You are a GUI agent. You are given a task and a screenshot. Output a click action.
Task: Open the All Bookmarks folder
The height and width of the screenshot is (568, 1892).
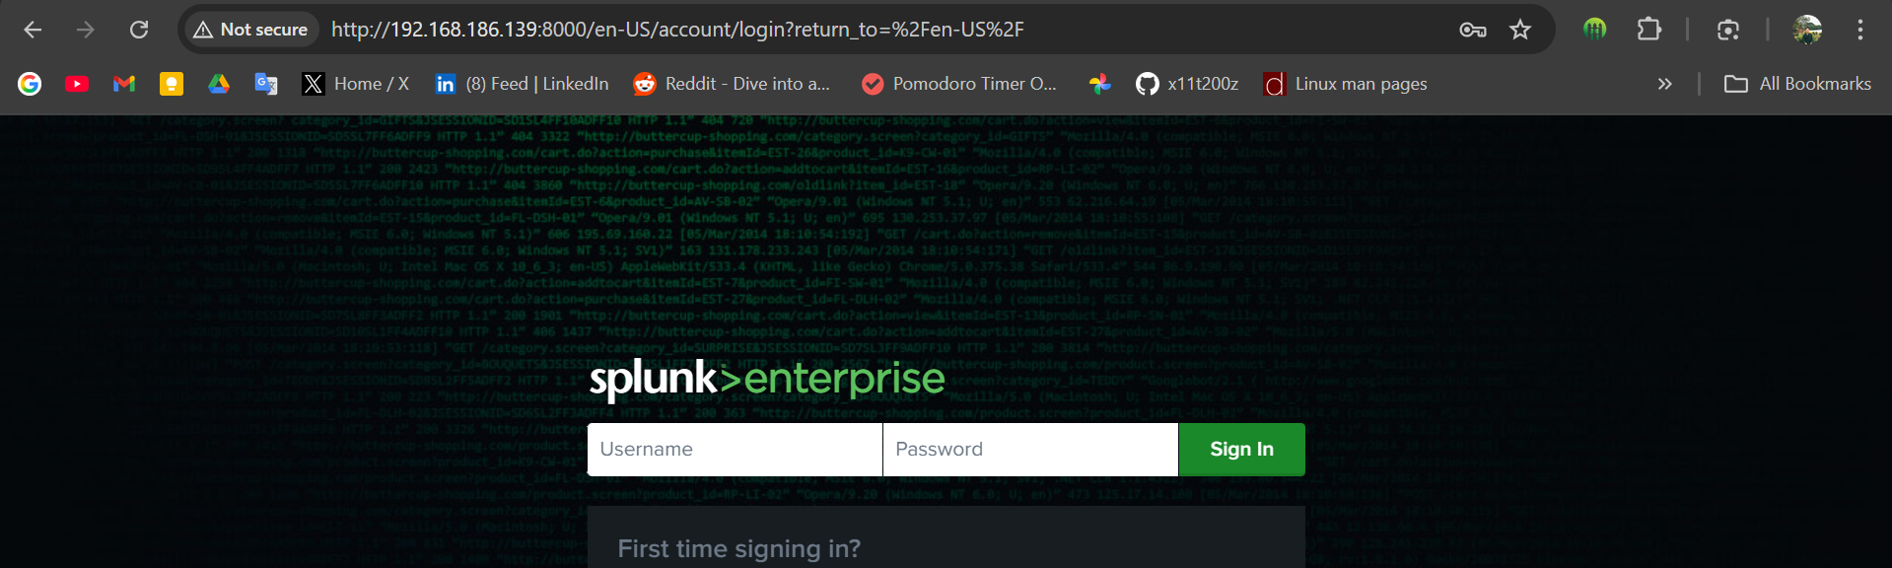[x=1797, y=84]
